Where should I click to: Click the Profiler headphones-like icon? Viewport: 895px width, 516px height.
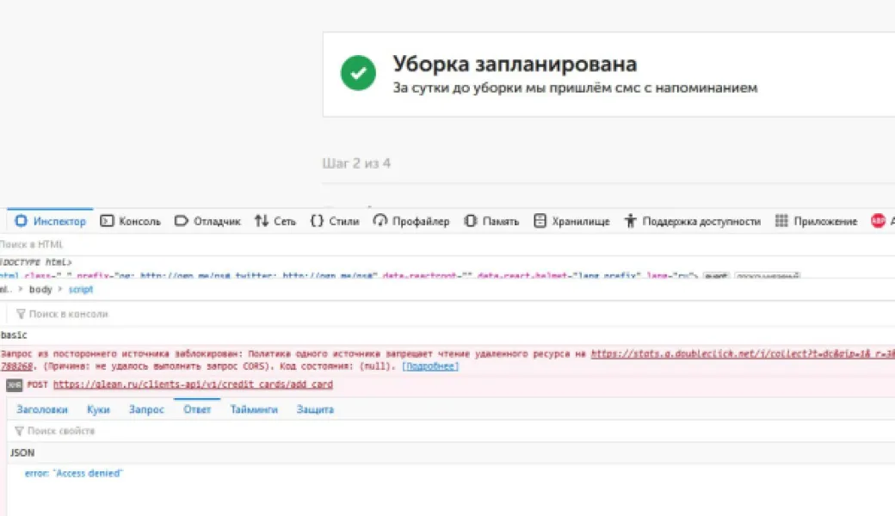click(x=380, y=221)
